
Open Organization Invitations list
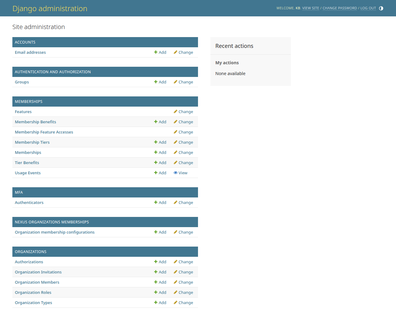38,272
